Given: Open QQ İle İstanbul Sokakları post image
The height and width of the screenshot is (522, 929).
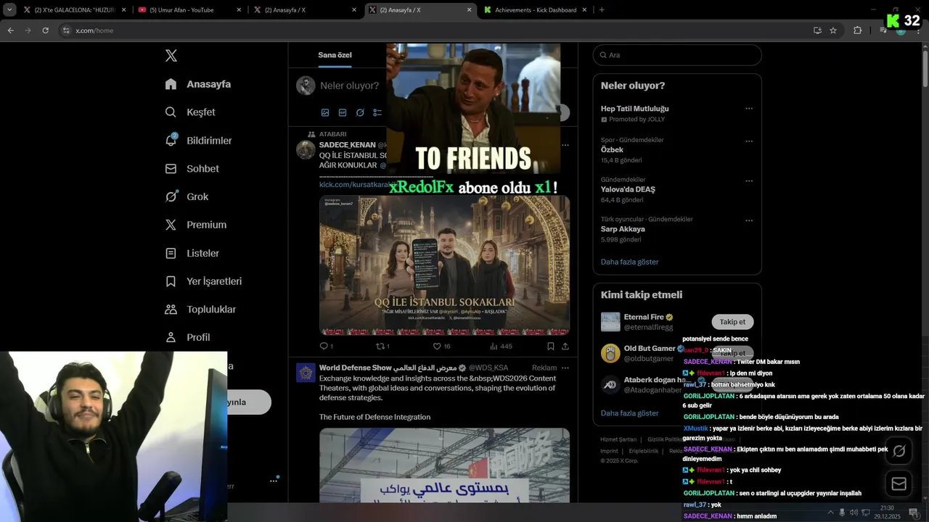Looking at the screenshot, I should click(x=444, y=265).
